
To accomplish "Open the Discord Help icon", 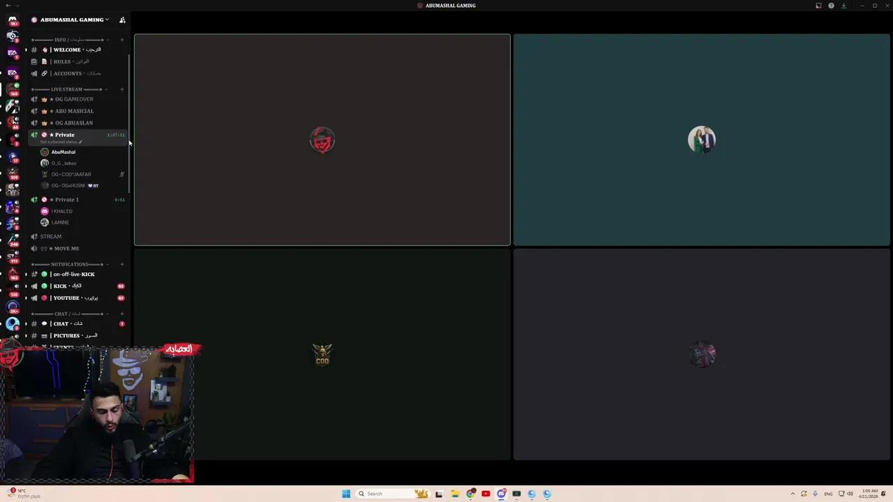I will (831, 6).
